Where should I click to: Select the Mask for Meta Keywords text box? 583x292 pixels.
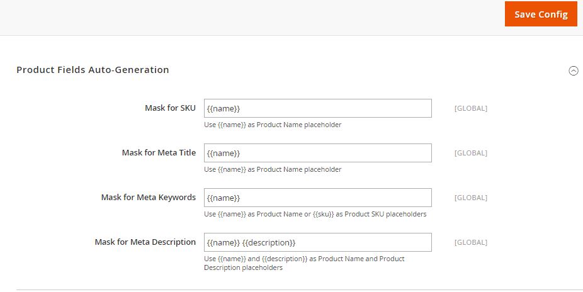click(317, 198)
